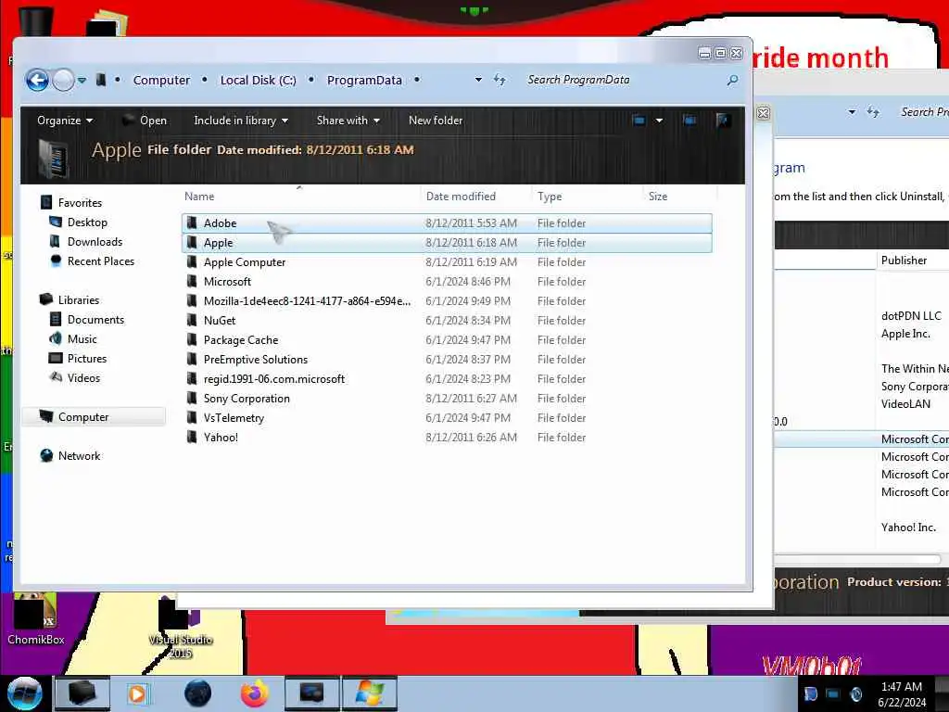The image size is (949, 712).
Task: Click the Explorer folder taskbar button
Action: coord(82,693)
